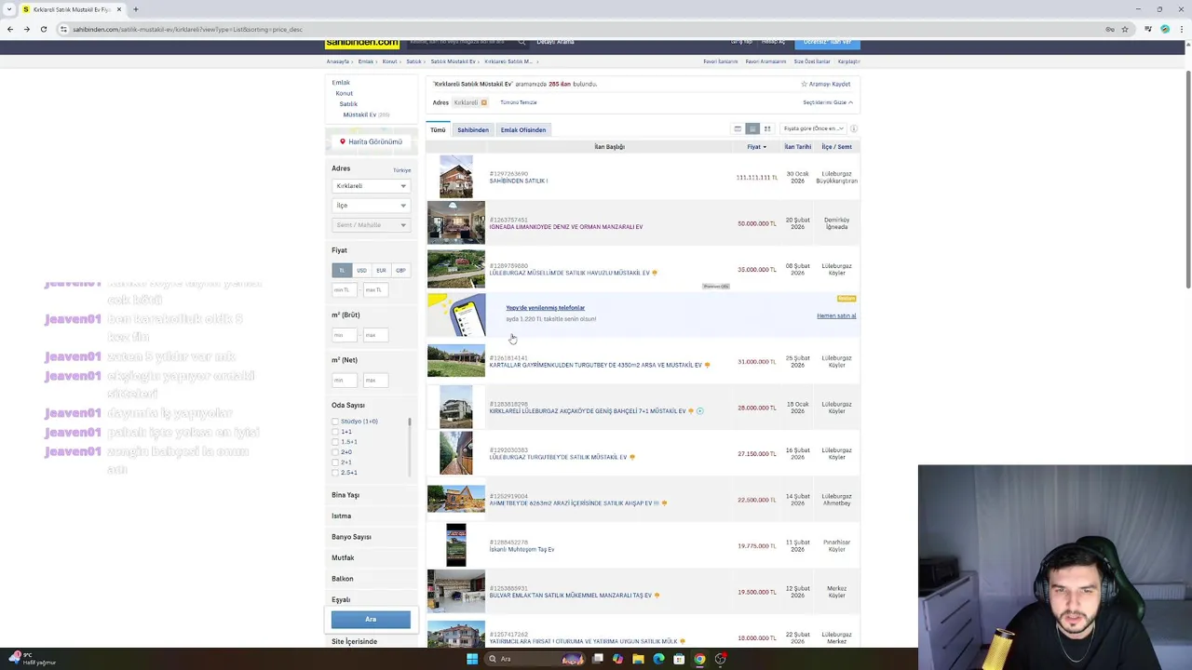1192x670 pixels.
Task: Open the Semt / Mahalle dropdown
Action: coord(371,225)
